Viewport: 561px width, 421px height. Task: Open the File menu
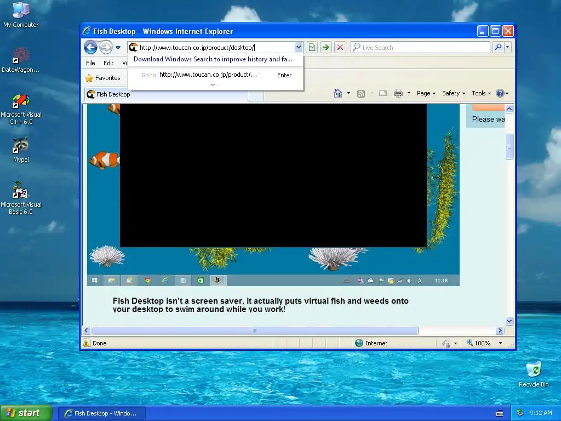tap(90, 63)
